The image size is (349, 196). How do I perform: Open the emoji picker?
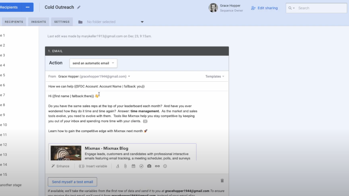point(165,166)
